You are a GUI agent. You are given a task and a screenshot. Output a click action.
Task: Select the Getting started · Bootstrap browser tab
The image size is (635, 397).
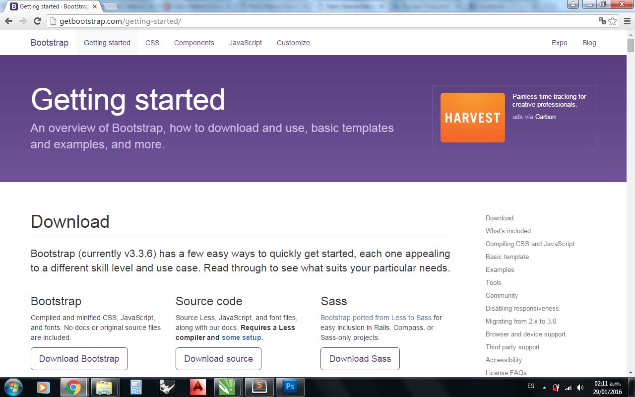click(52, 6)
